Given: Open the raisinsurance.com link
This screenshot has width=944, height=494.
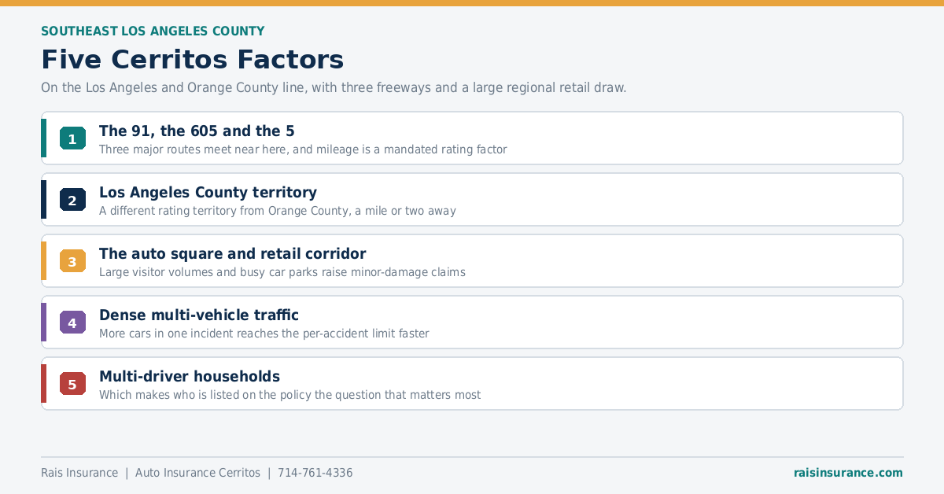Looking at the screenshot, I should (848, 473).
